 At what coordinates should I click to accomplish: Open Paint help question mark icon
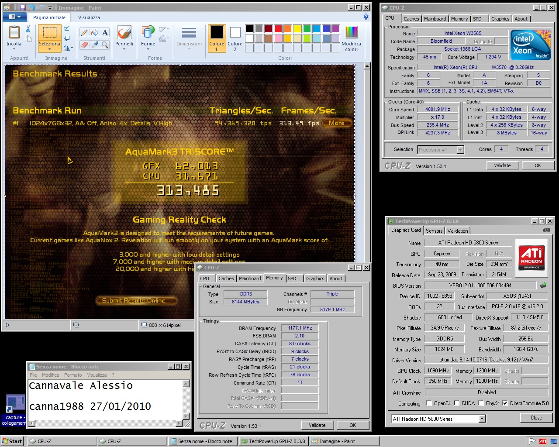click(x=366, y=17)
